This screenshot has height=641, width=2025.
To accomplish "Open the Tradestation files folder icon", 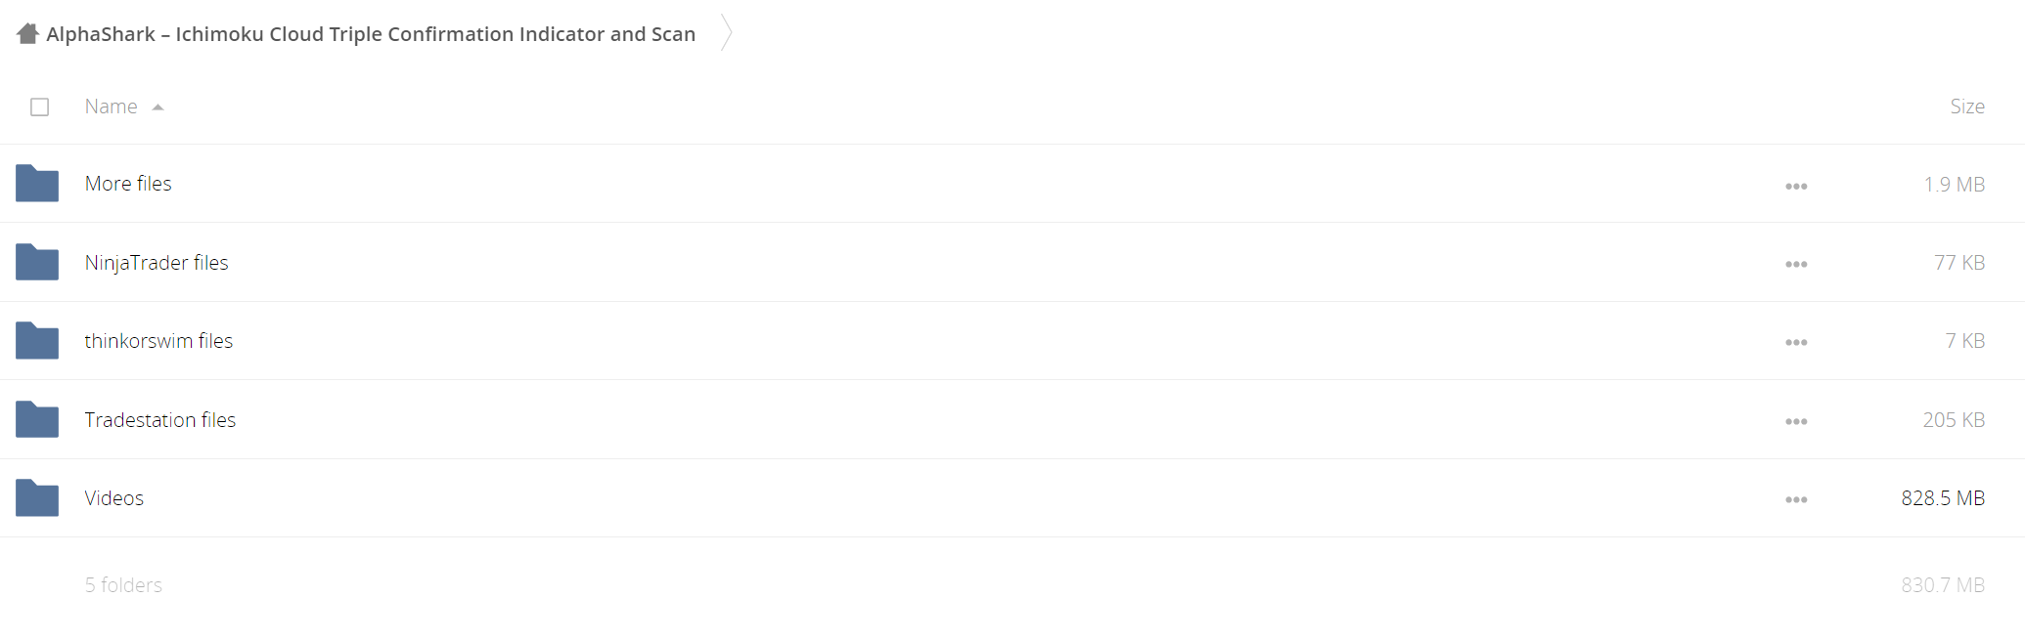I will point(37,419).
